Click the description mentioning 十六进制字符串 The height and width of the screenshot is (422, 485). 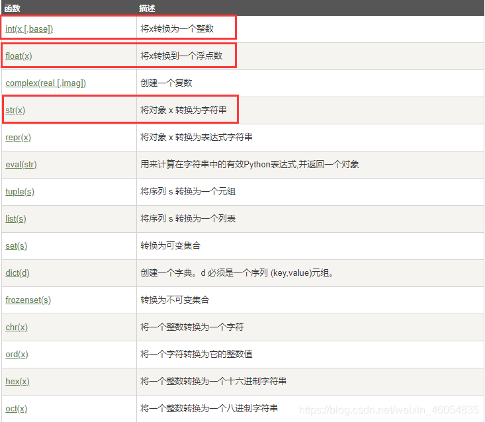(x=214, y=381)
